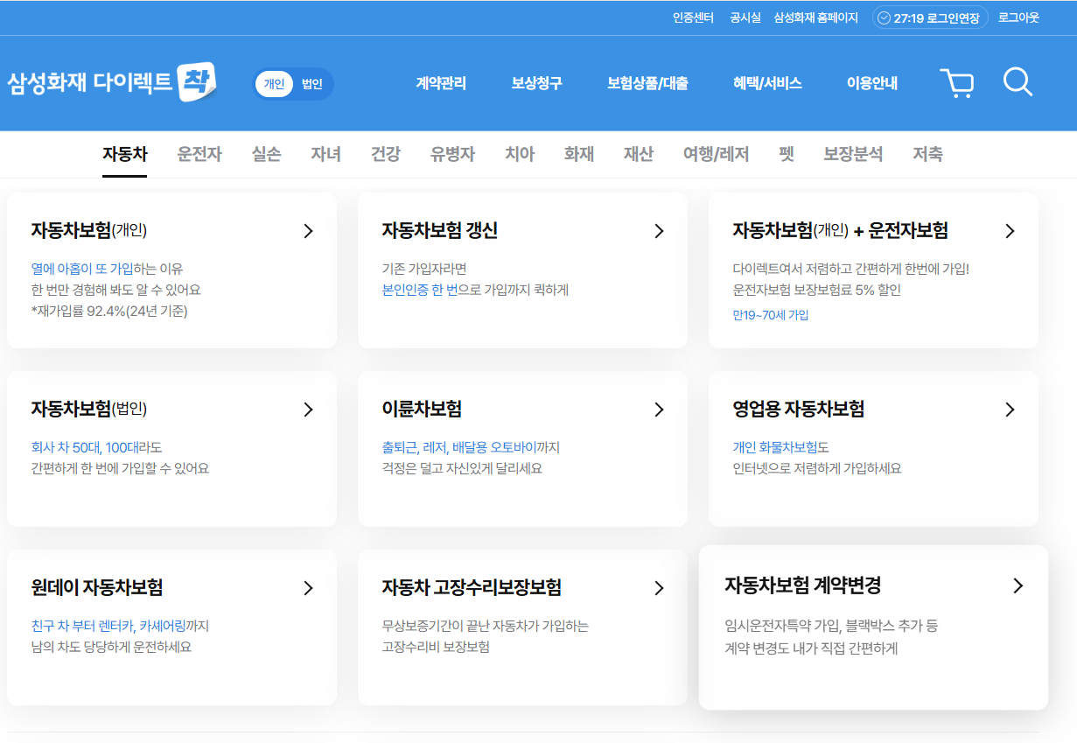Select the 저축 tab
1077x743 pixels.
(x=927, y=155)
